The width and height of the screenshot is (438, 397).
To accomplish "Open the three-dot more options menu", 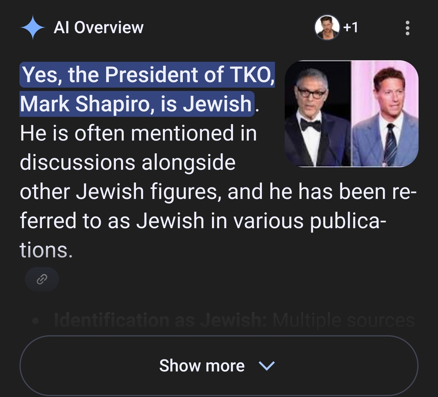I will (x=407, y=28).
